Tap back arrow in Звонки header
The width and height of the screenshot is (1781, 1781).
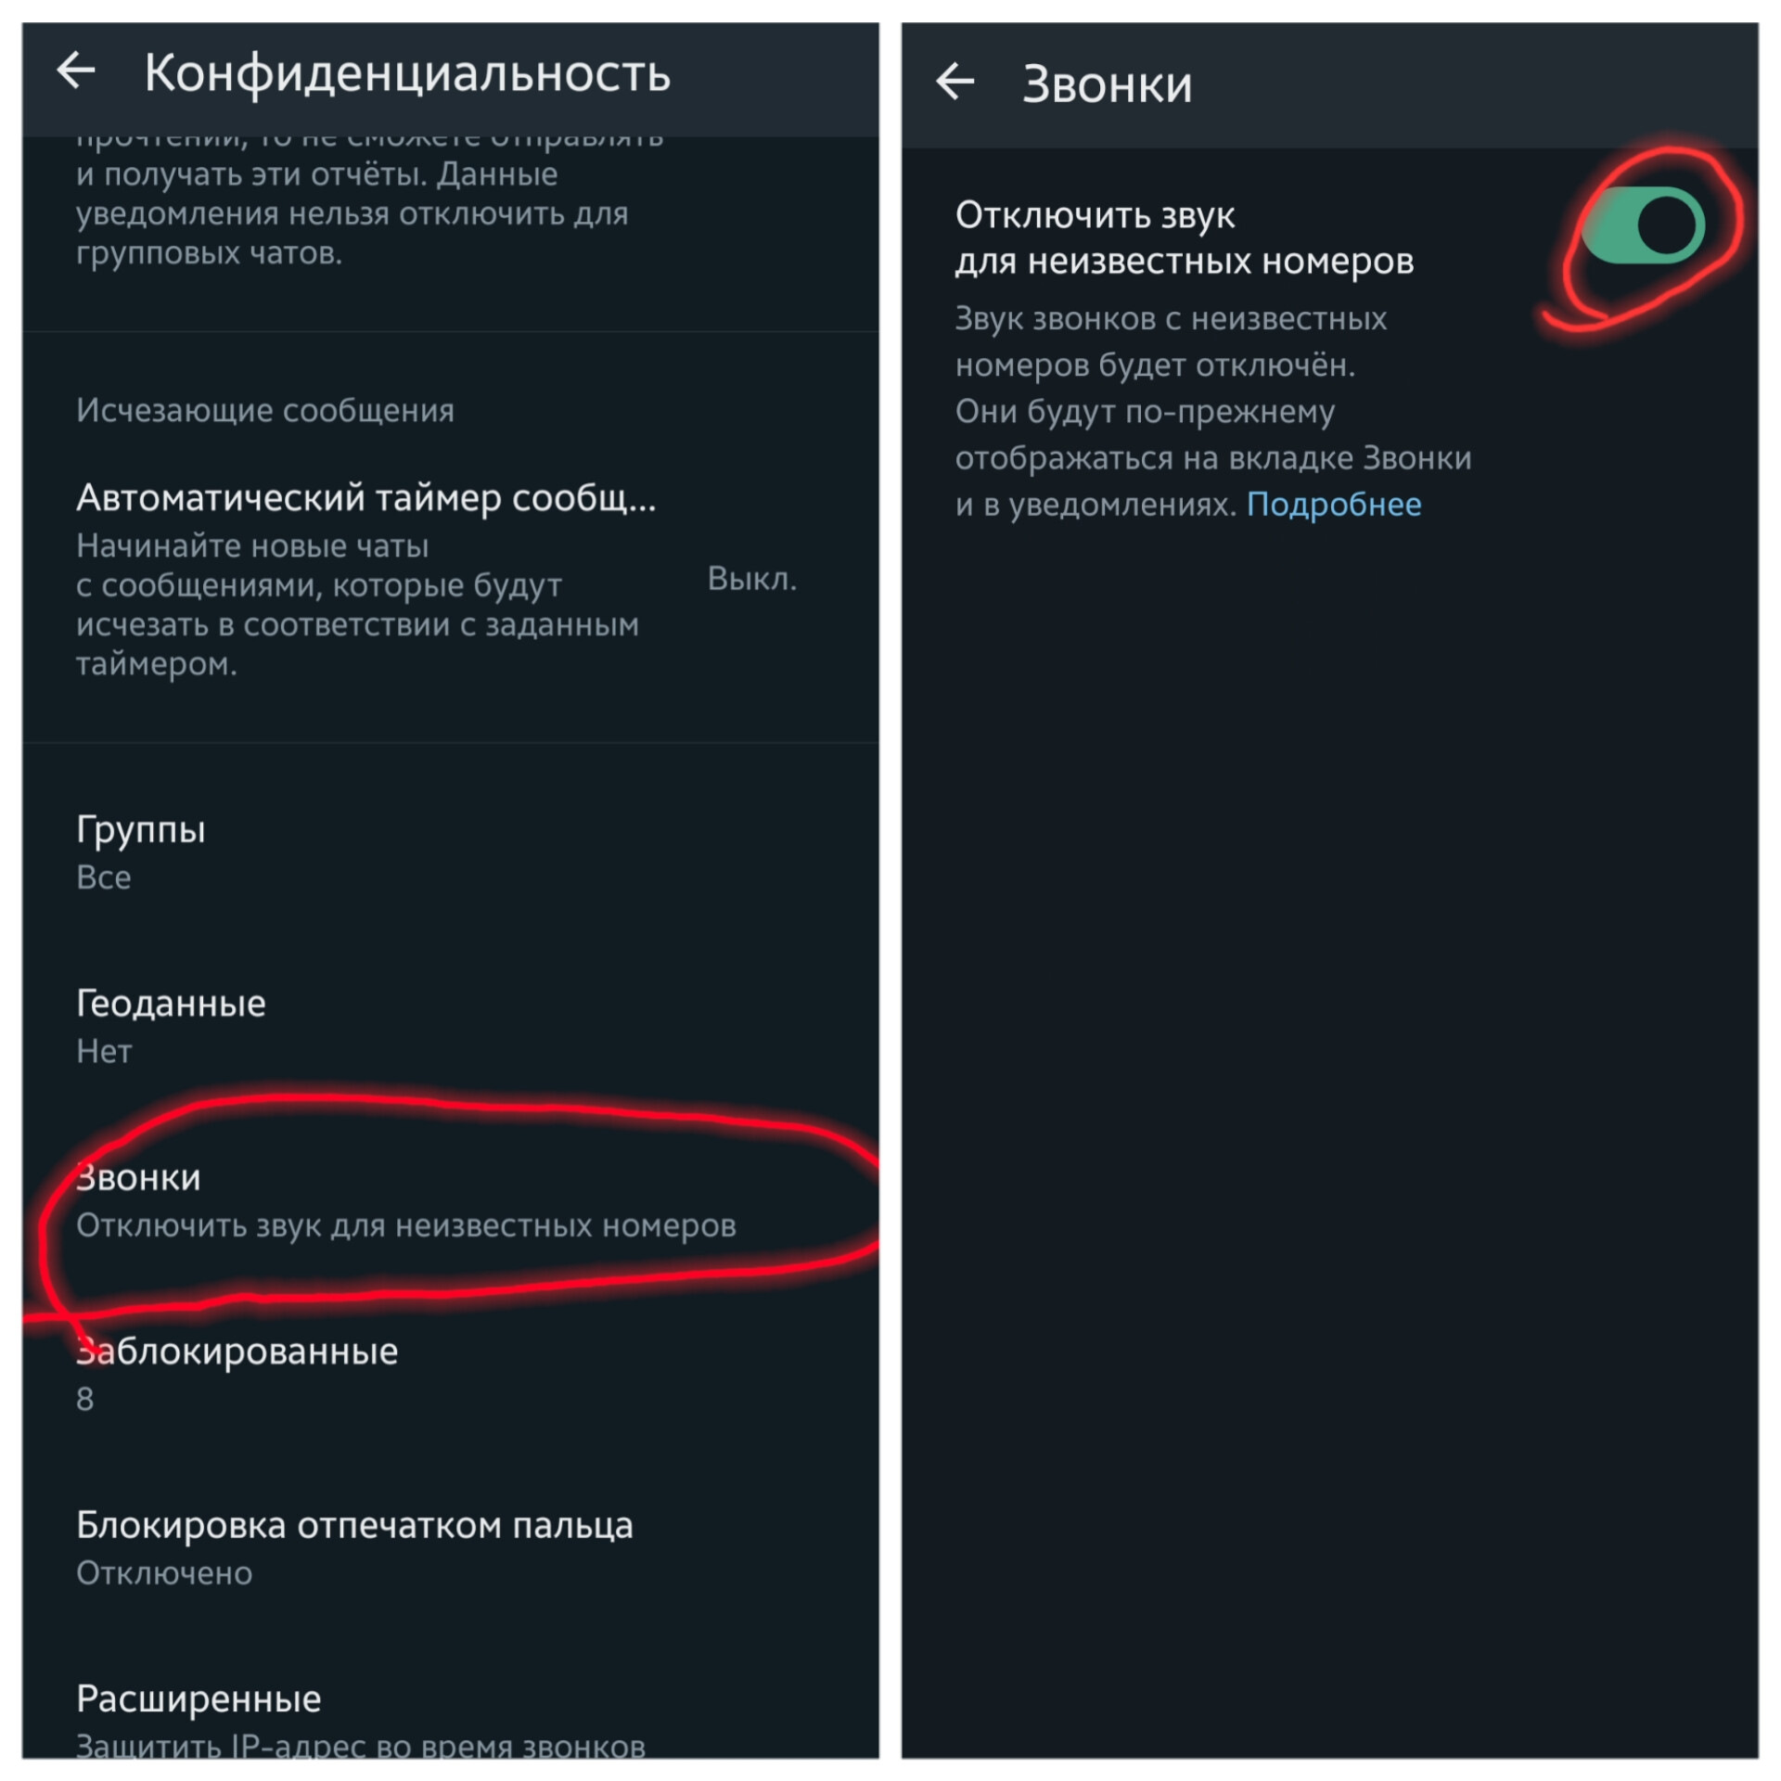(x=955, y=83)
